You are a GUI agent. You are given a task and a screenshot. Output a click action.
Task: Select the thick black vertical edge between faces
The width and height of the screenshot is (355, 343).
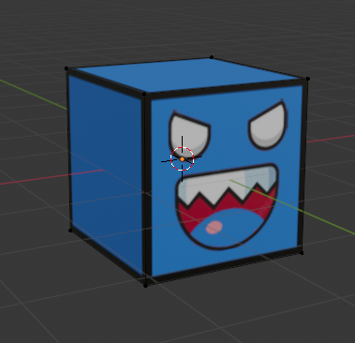pos(146,187)
